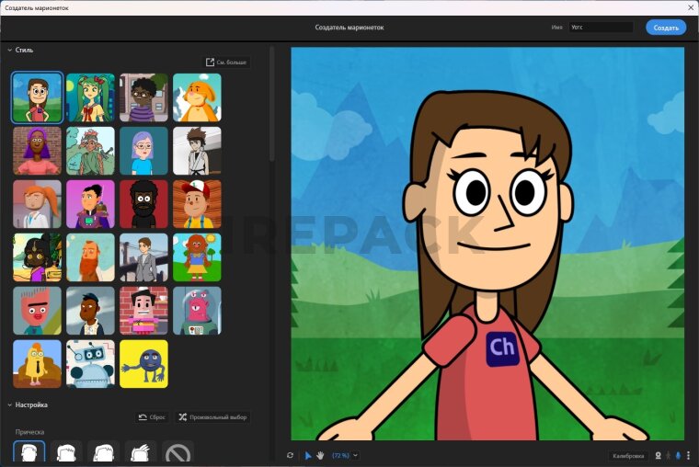
Task: Pick the spiky swept-back hairstyle icon
Action: point(141,453)
